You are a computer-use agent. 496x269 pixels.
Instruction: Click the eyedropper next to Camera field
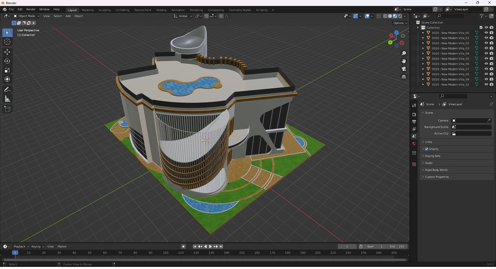[x=489, y=121]
